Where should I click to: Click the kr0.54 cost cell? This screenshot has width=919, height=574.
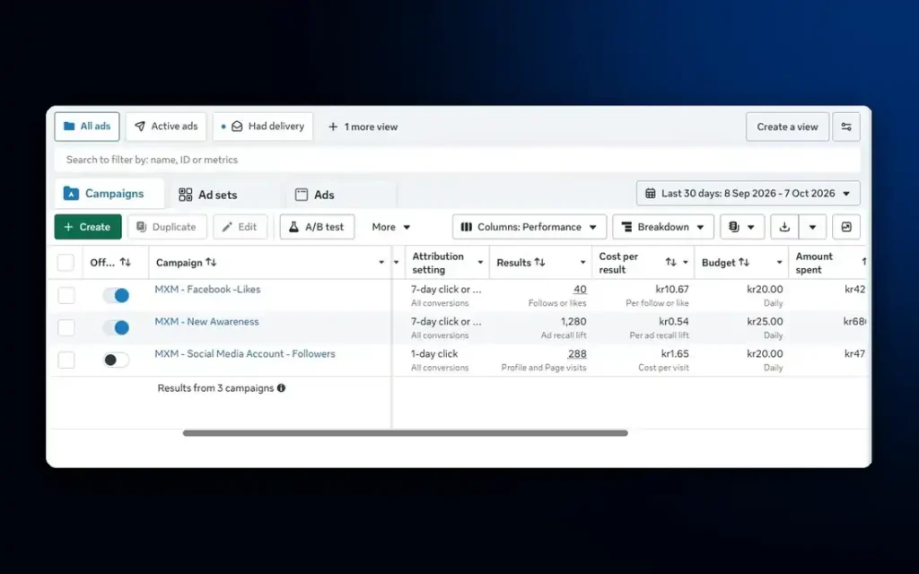(x=673, y=322)
